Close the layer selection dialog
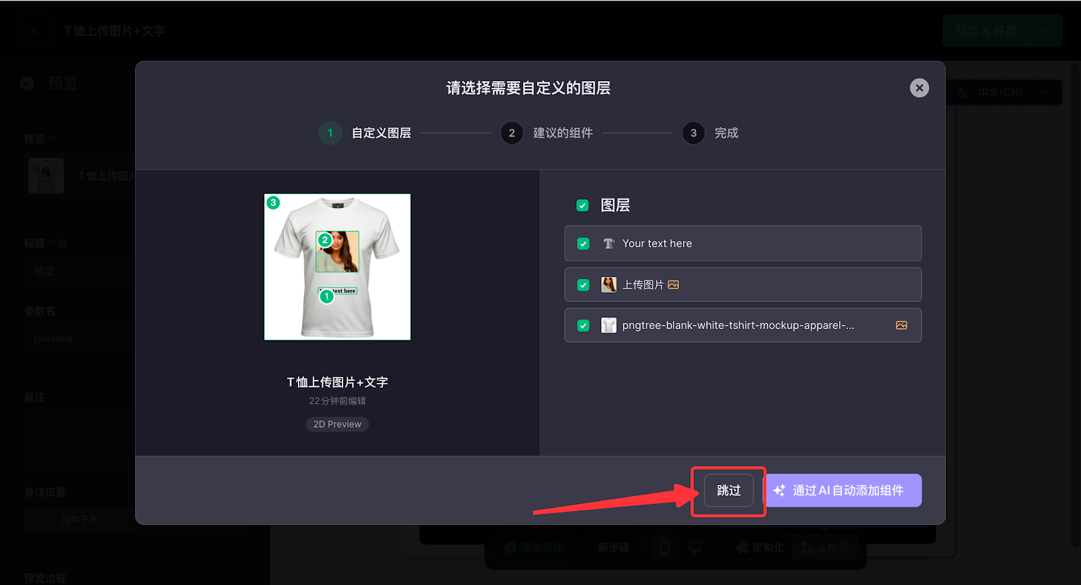 click(x=919, y=88)
